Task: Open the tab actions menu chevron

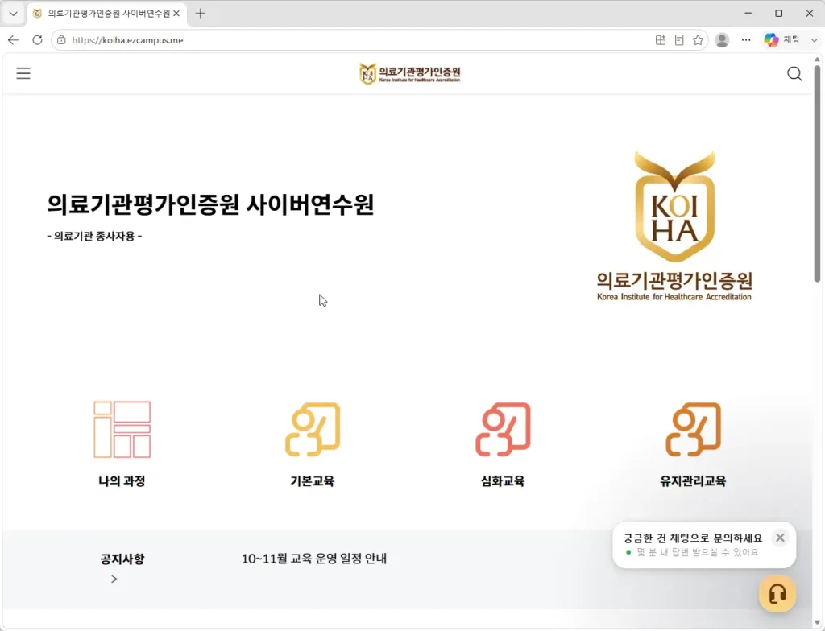Action: click(x=13, y=14)
